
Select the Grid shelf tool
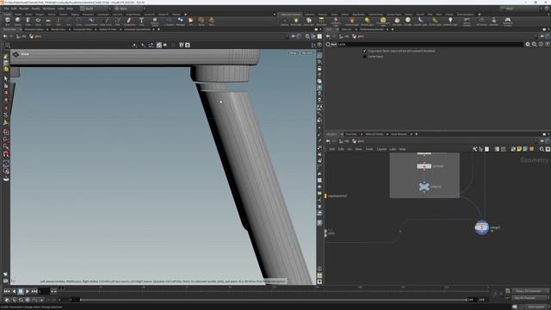click(x=48, y=21)
